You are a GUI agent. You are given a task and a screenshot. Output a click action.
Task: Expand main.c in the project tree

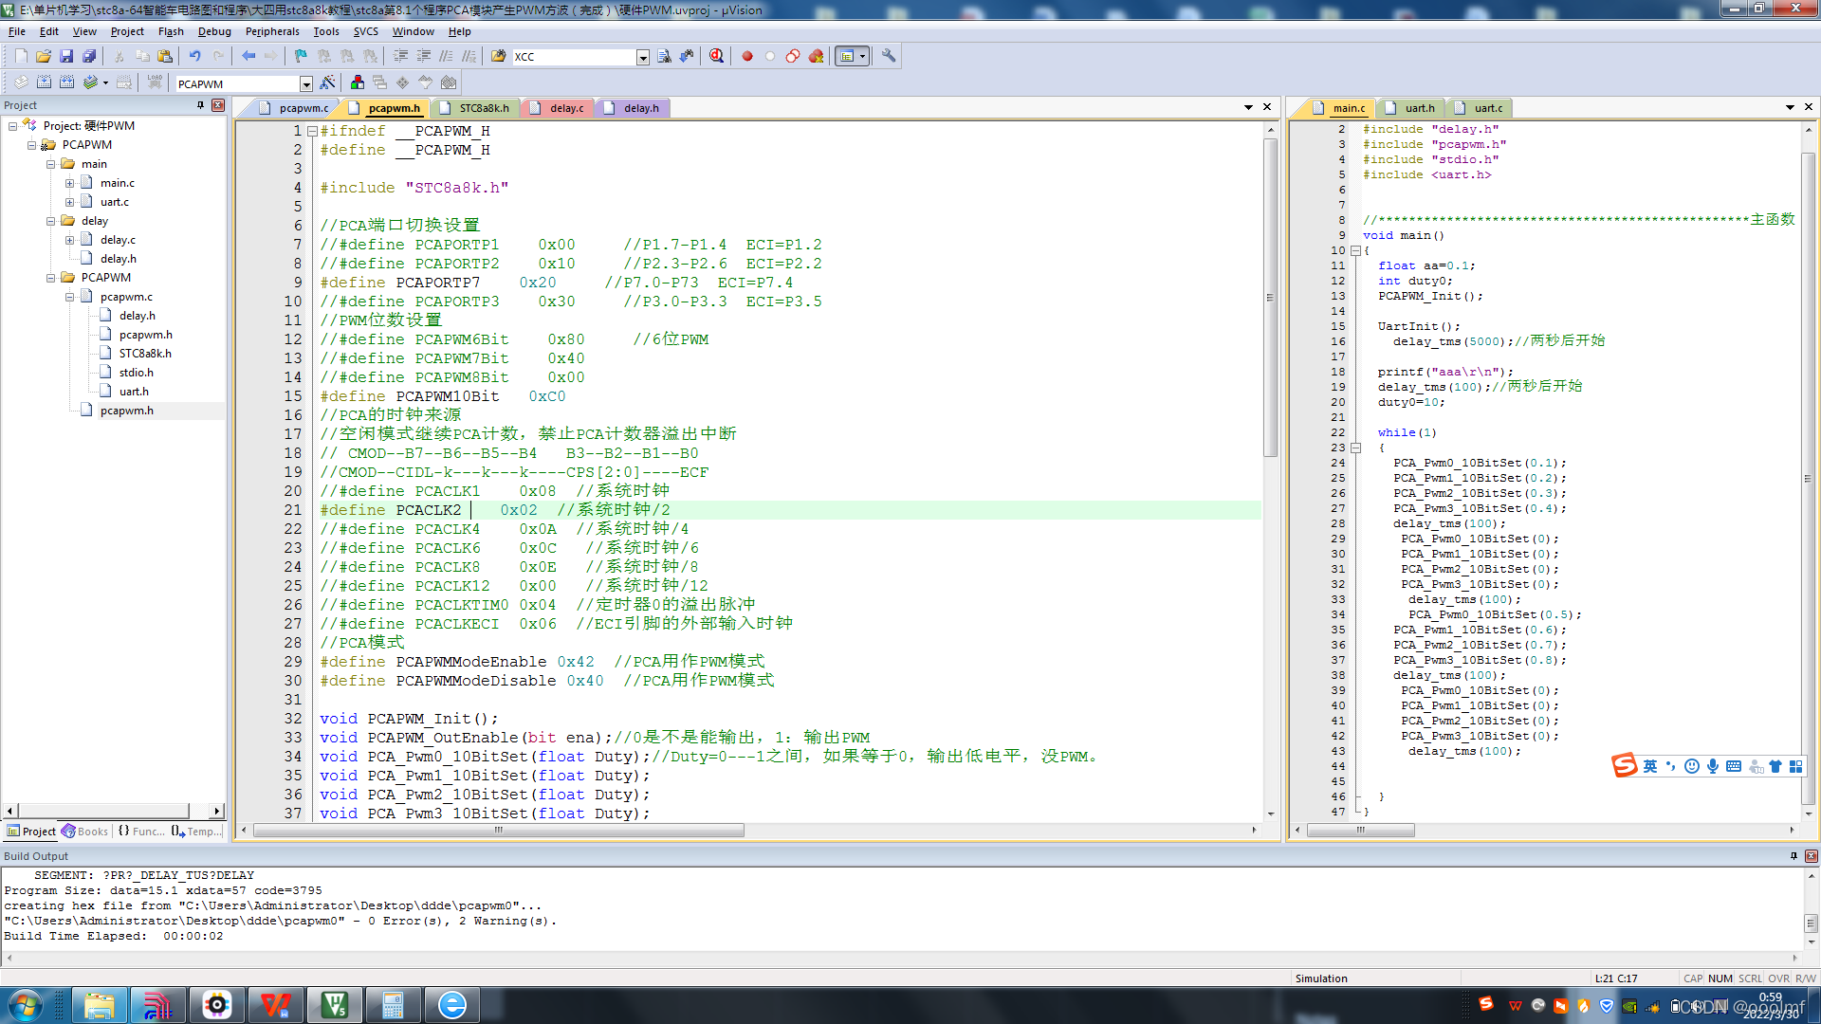69,183
